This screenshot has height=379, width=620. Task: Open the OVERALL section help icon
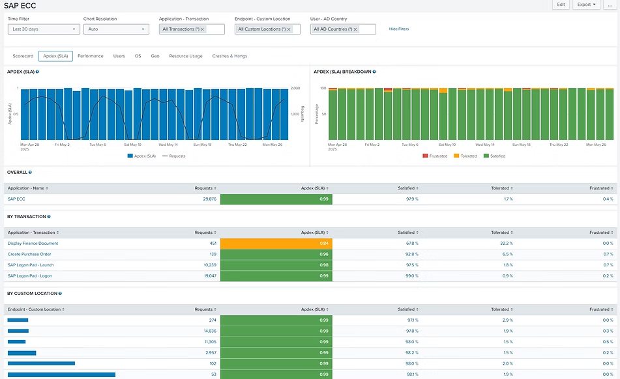click(30, 172)
